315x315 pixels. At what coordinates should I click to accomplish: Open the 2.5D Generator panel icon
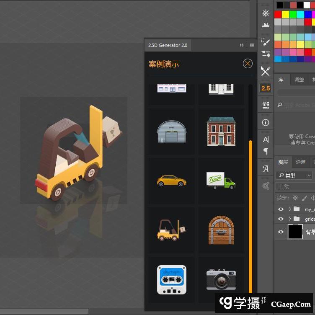pos(266,88)
